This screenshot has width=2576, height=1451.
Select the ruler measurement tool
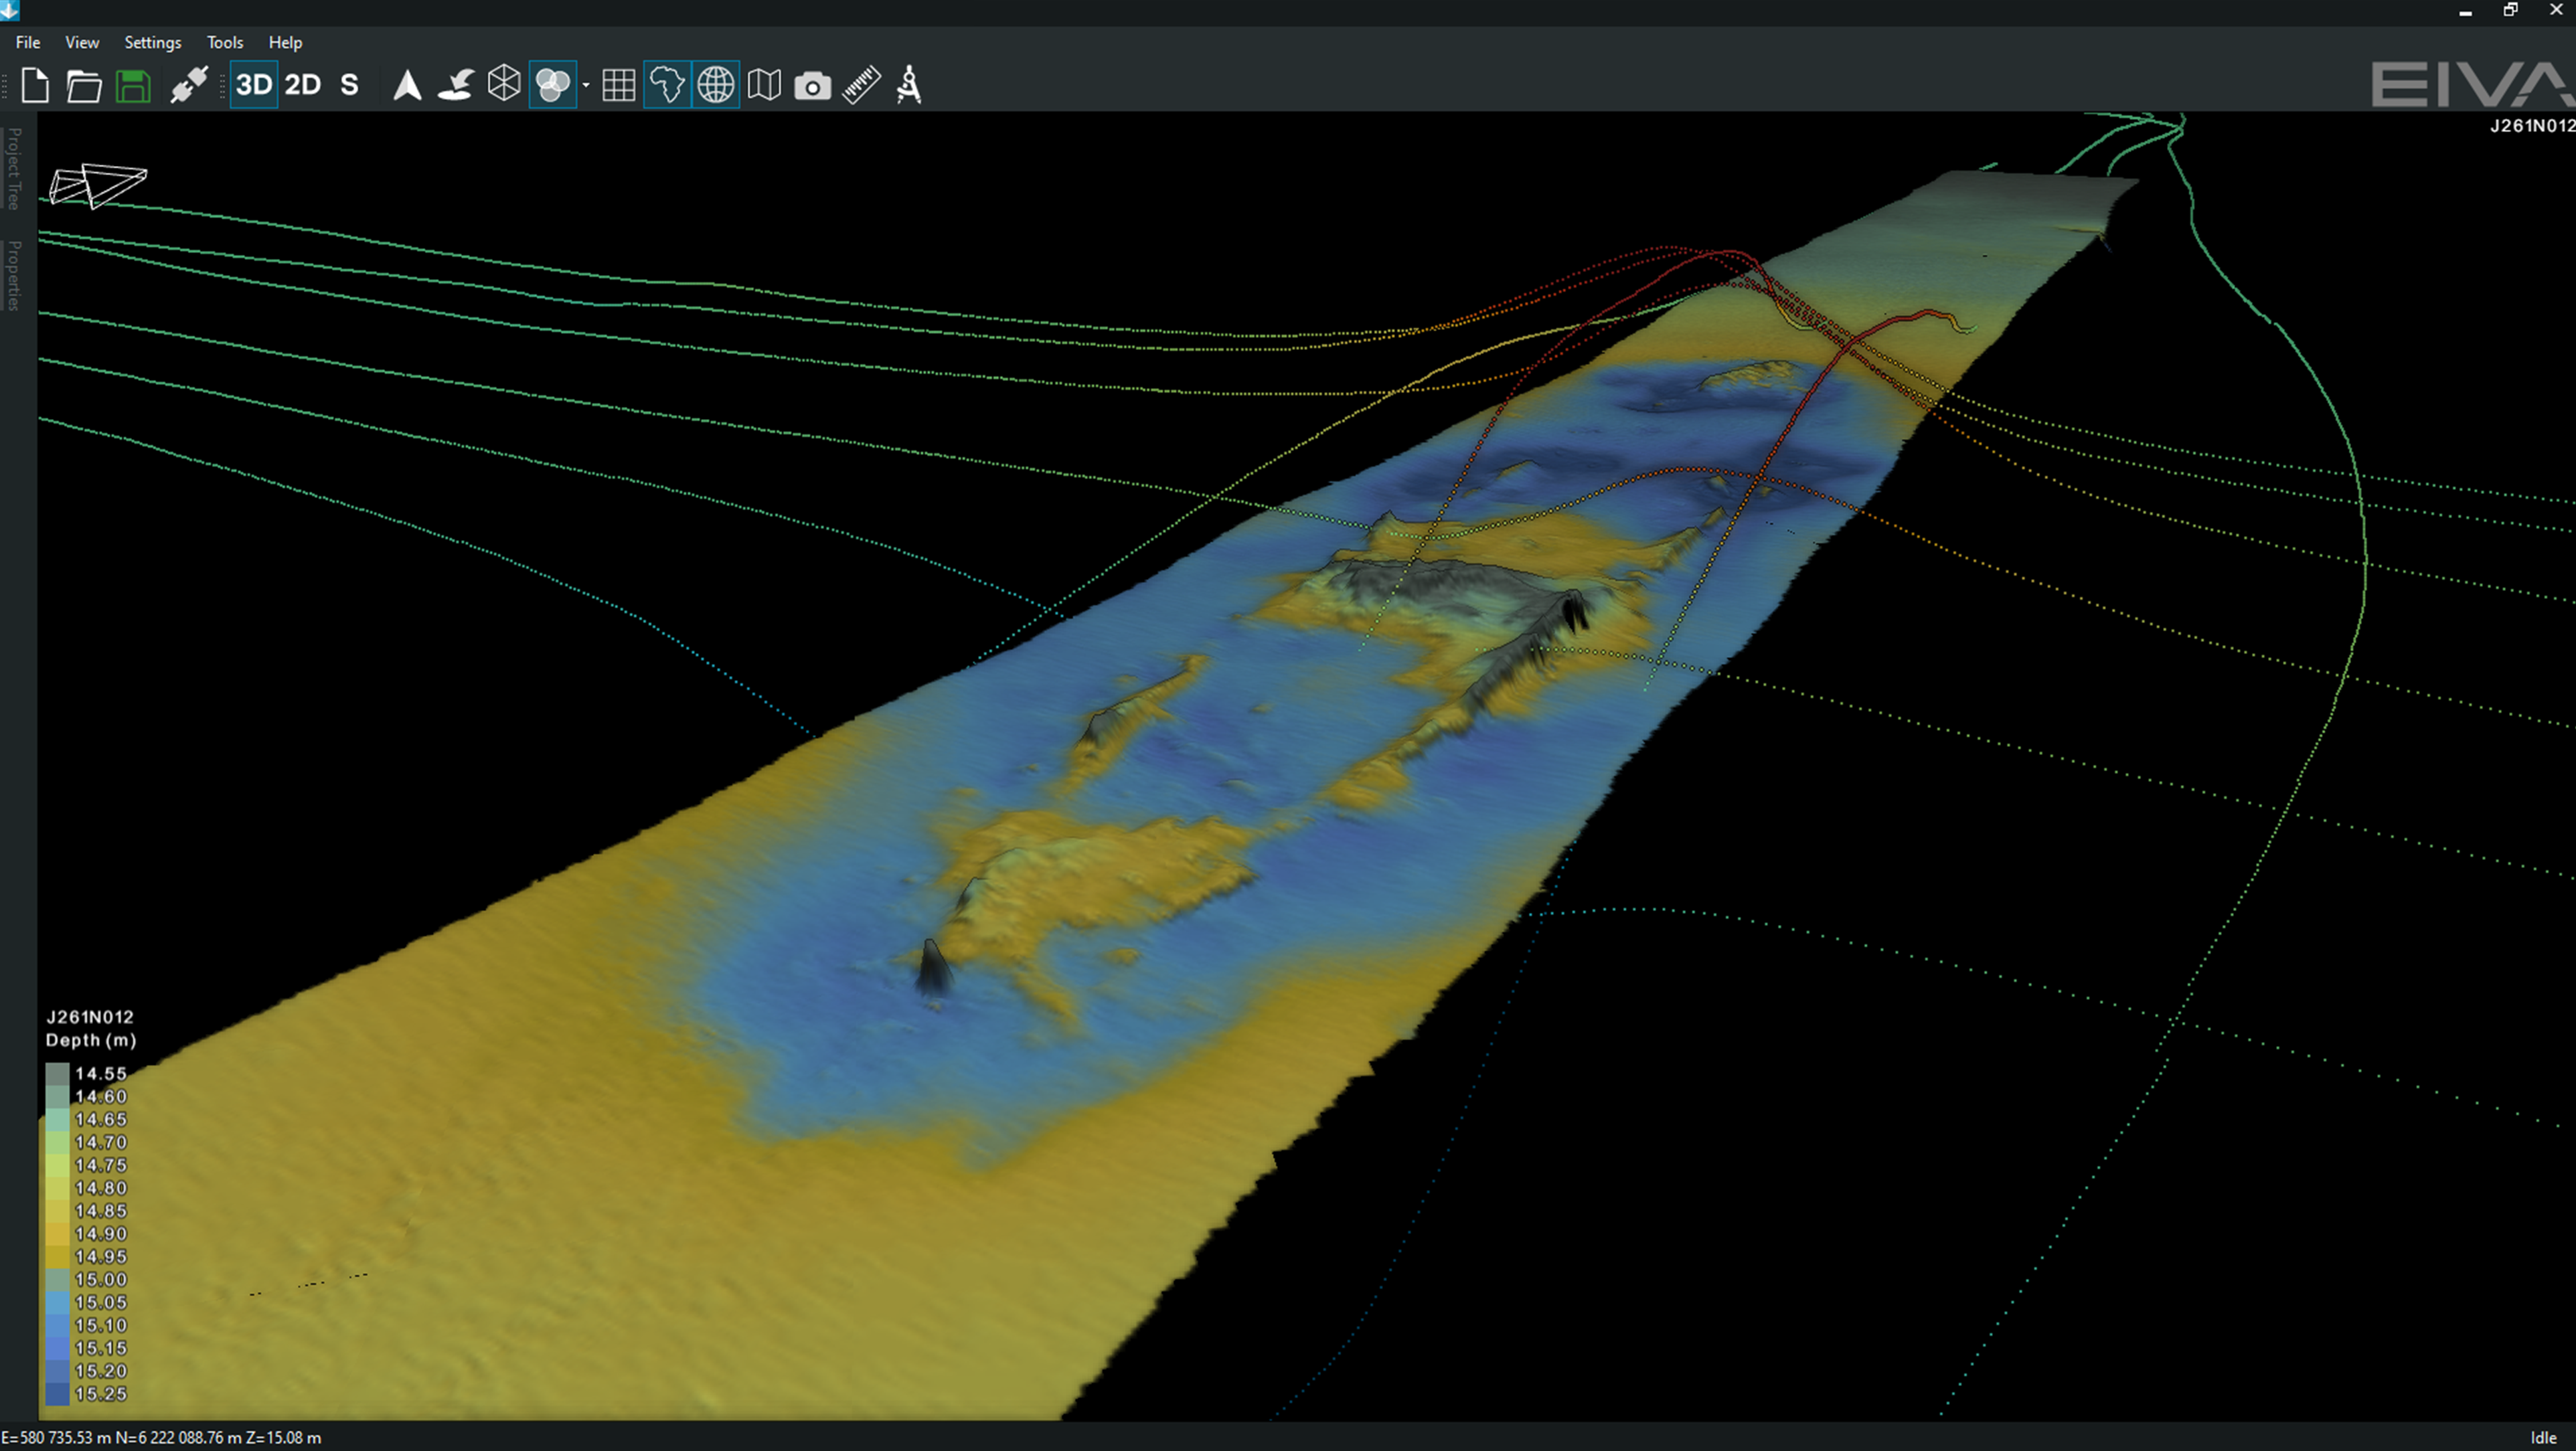[861, 85]
